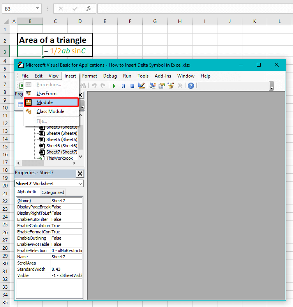Click the Excel formula bar input

[195, 9]
